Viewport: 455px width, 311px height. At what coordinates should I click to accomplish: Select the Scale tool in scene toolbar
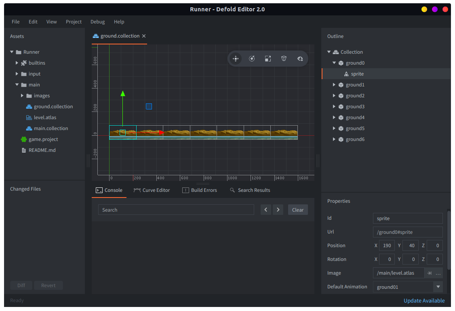click(x=268, y=59)
